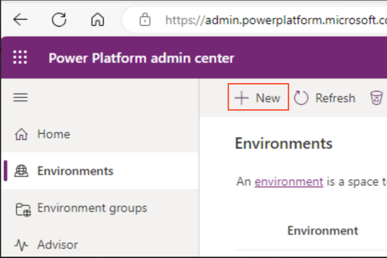This screenshot has height=258, width=387.
Task: Click the browser back arrow
Action: coord(21,19)
